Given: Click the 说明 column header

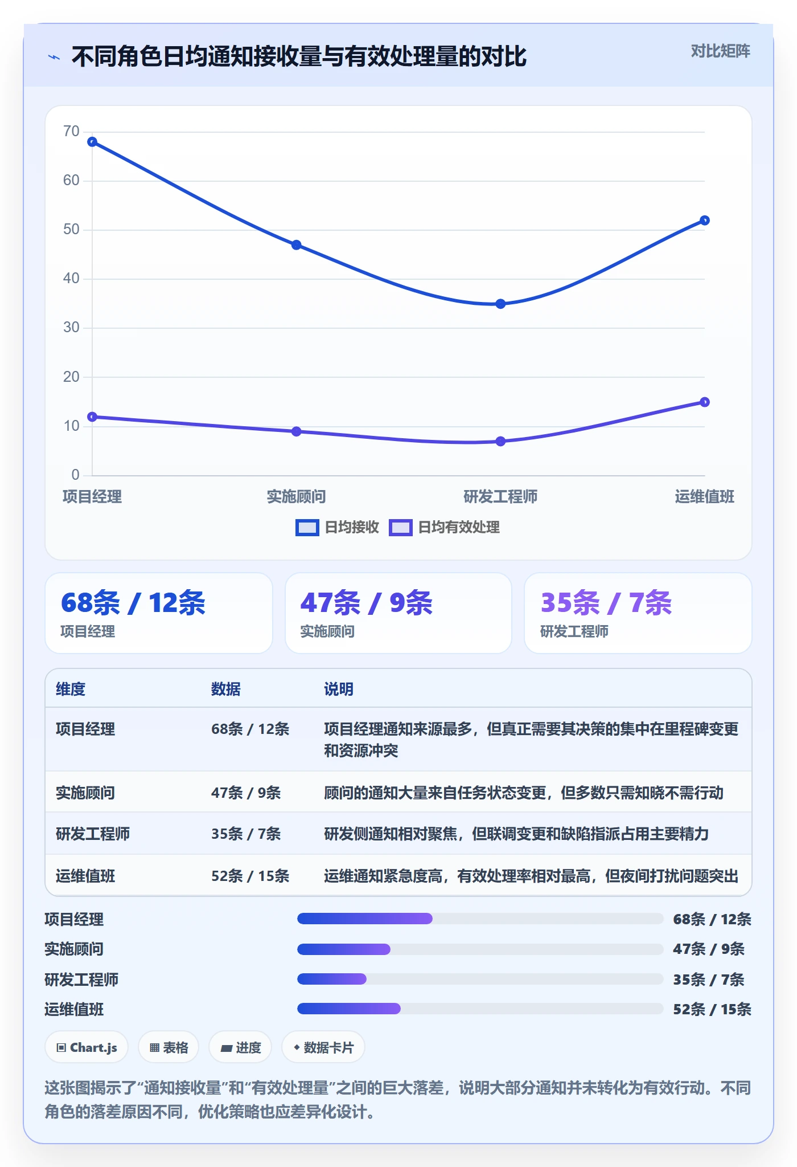Looking at the screenshot, I should [339, 689].
